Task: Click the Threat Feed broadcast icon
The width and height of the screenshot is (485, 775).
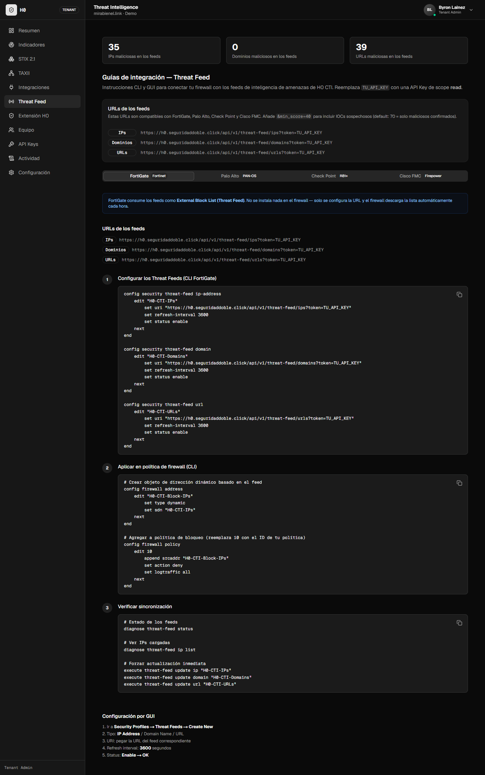Action: 11,101
